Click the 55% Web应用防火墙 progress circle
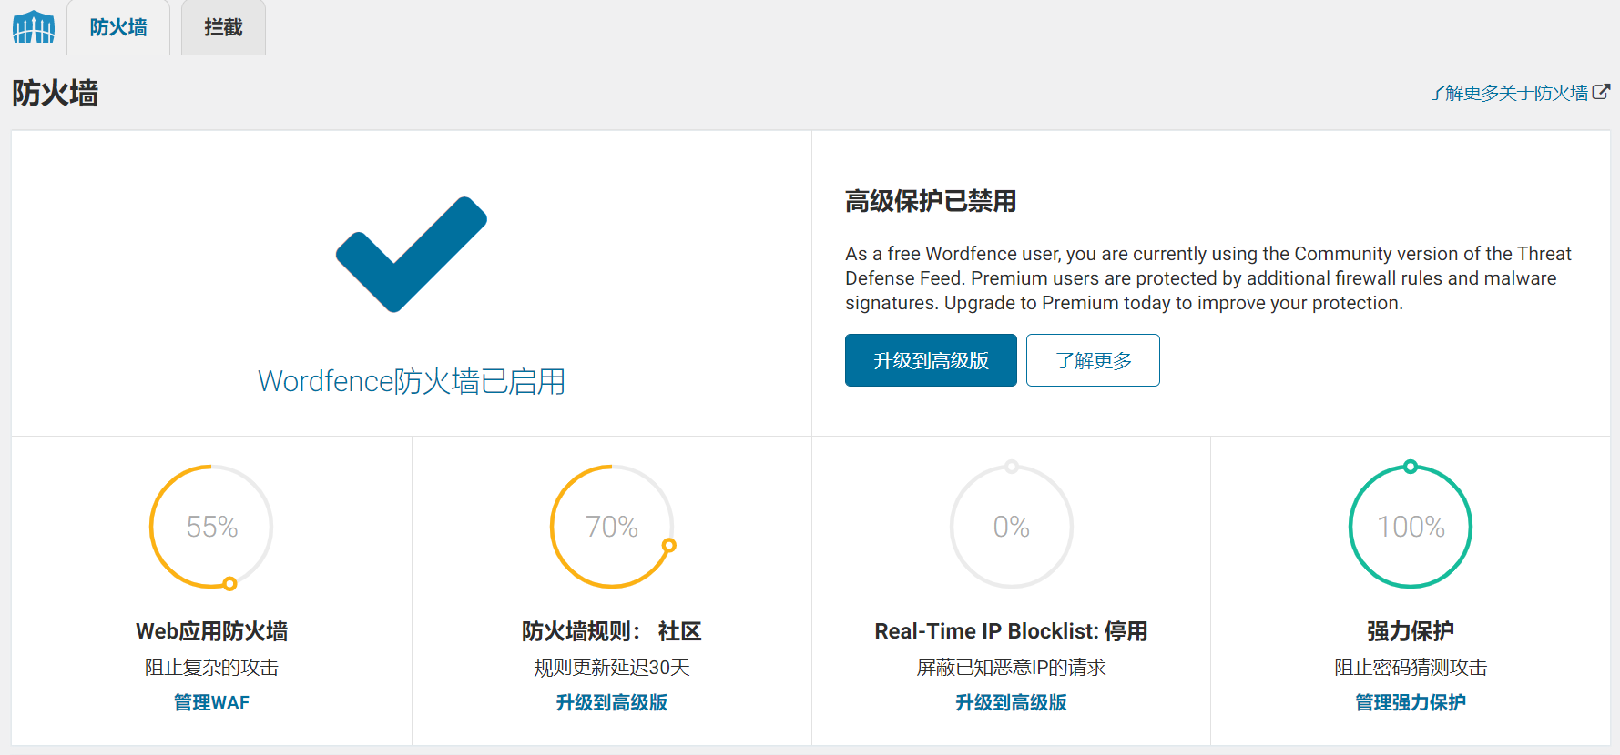Image resolution: width=1620 pixels, height=755 pixels. tap(211, 527)
